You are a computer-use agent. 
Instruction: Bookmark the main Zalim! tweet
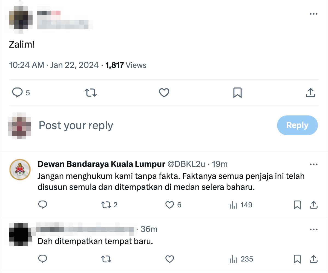(237, 93)
